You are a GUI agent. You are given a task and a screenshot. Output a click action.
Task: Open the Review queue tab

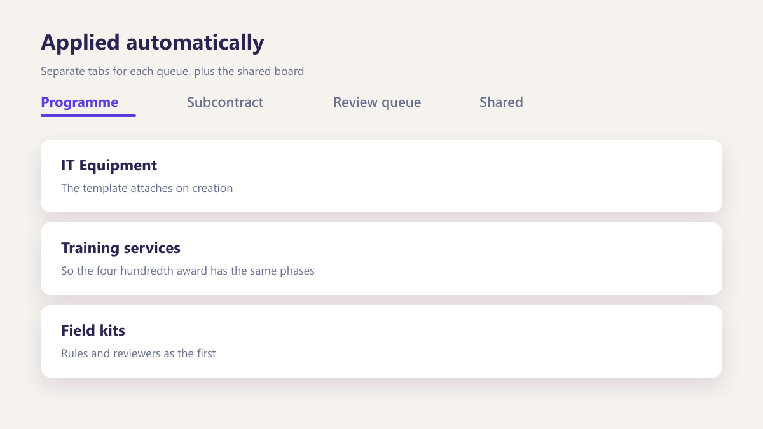tap(377, 102)
